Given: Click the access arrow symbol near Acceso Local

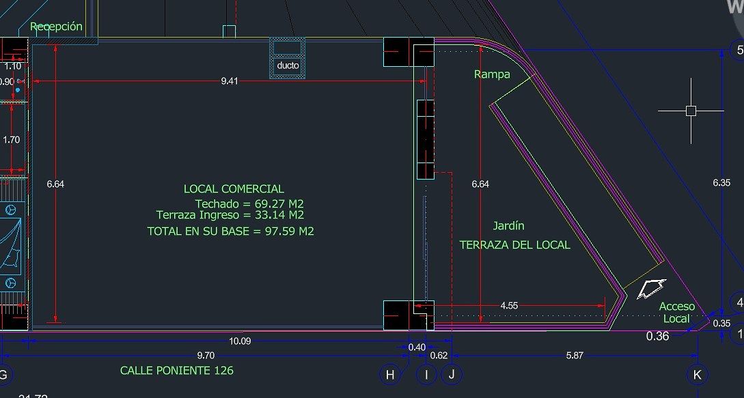Looking at the screenshot, I should pos(650,289).
